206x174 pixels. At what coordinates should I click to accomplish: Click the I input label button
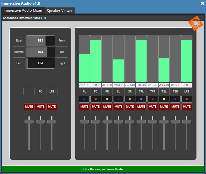point(29,92)
